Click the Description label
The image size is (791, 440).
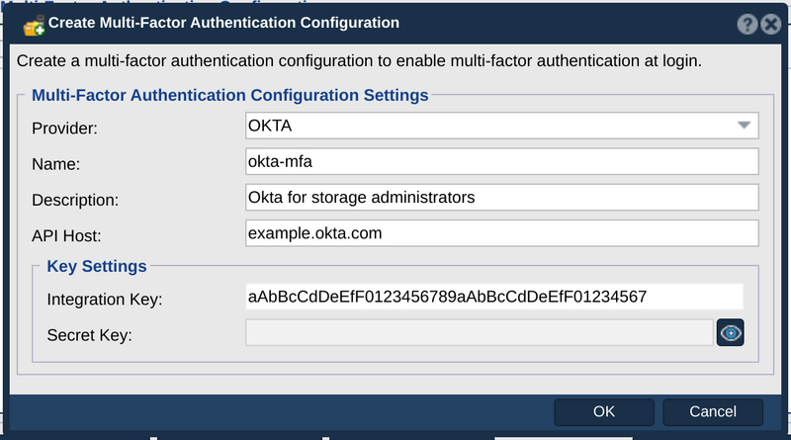tap(75, 201)
